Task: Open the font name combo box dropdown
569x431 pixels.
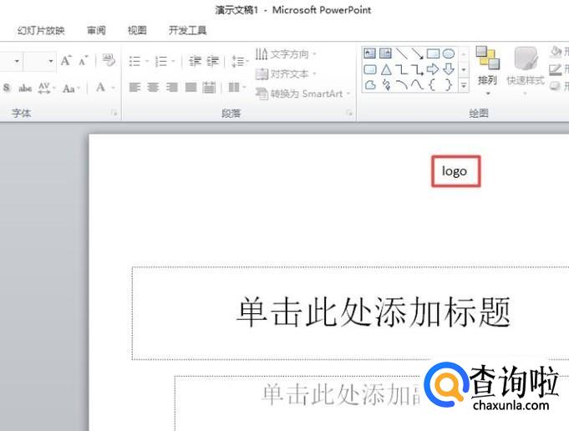Action: coord(17,61)
